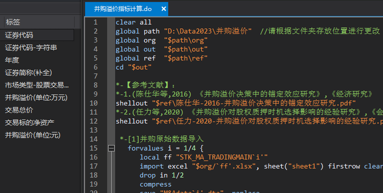Click line number 15 in gutter
383x193 pixels.
(x=94, y=148)
